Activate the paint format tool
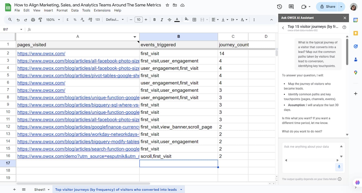The image size is (362, 193). pos(40,20)
